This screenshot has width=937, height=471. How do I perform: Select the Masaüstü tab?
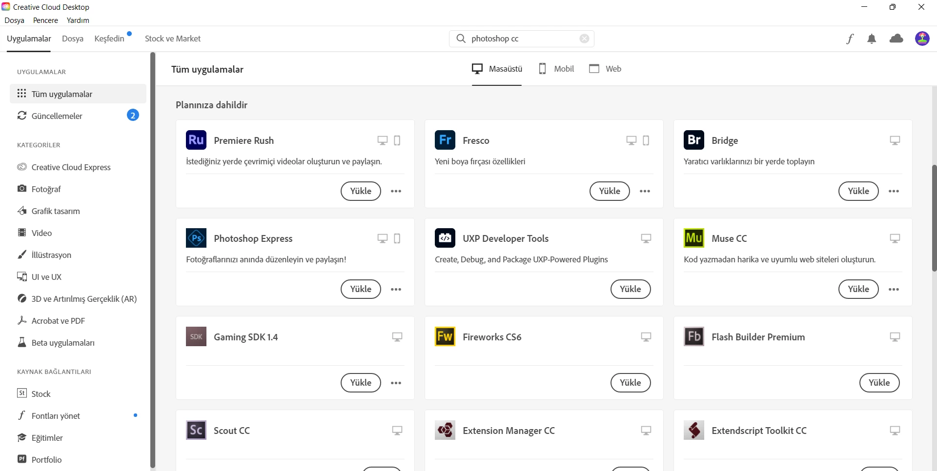click(x=497, y=69)
